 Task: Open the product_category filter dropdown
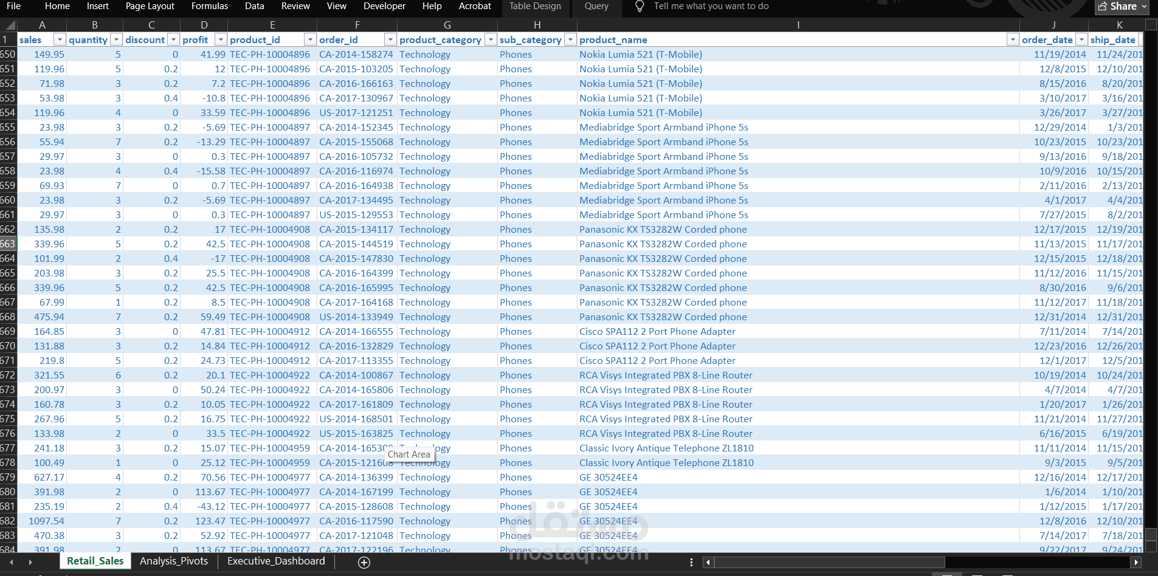coord(491,39)
